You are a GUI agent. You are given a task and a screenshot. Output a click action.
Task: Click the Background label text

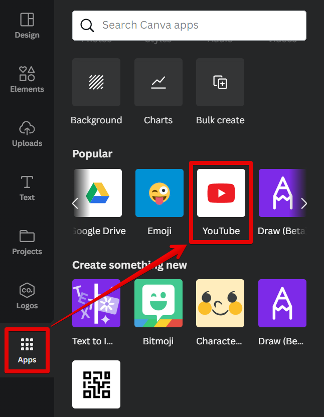[96, 120]
